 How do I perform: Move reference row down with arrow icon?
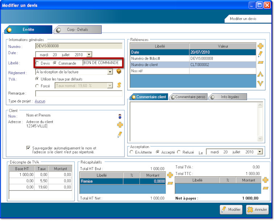click(x=260, y=83)
